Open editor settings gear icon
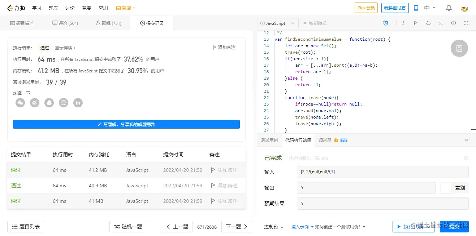The image size is (476, 236). tap(454, 23)
